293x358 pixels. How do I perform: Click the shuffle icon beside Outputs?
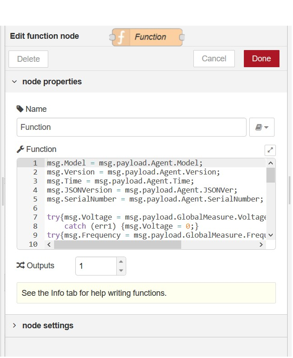point(20,266)
